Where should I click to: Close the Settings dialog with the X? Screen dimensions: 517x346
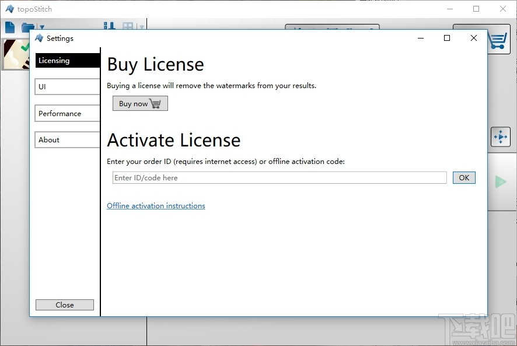(474, 39)
